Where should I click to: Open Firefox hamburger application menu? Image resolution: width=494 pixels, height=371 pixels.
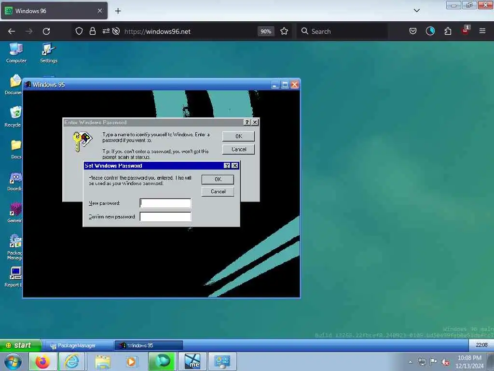click(482, 31)
